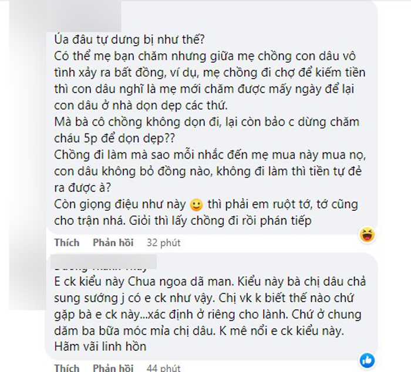Click the text "Hãm vãi linh hồn"
Viewport: 411px width, 372px height.
[100, 346]
